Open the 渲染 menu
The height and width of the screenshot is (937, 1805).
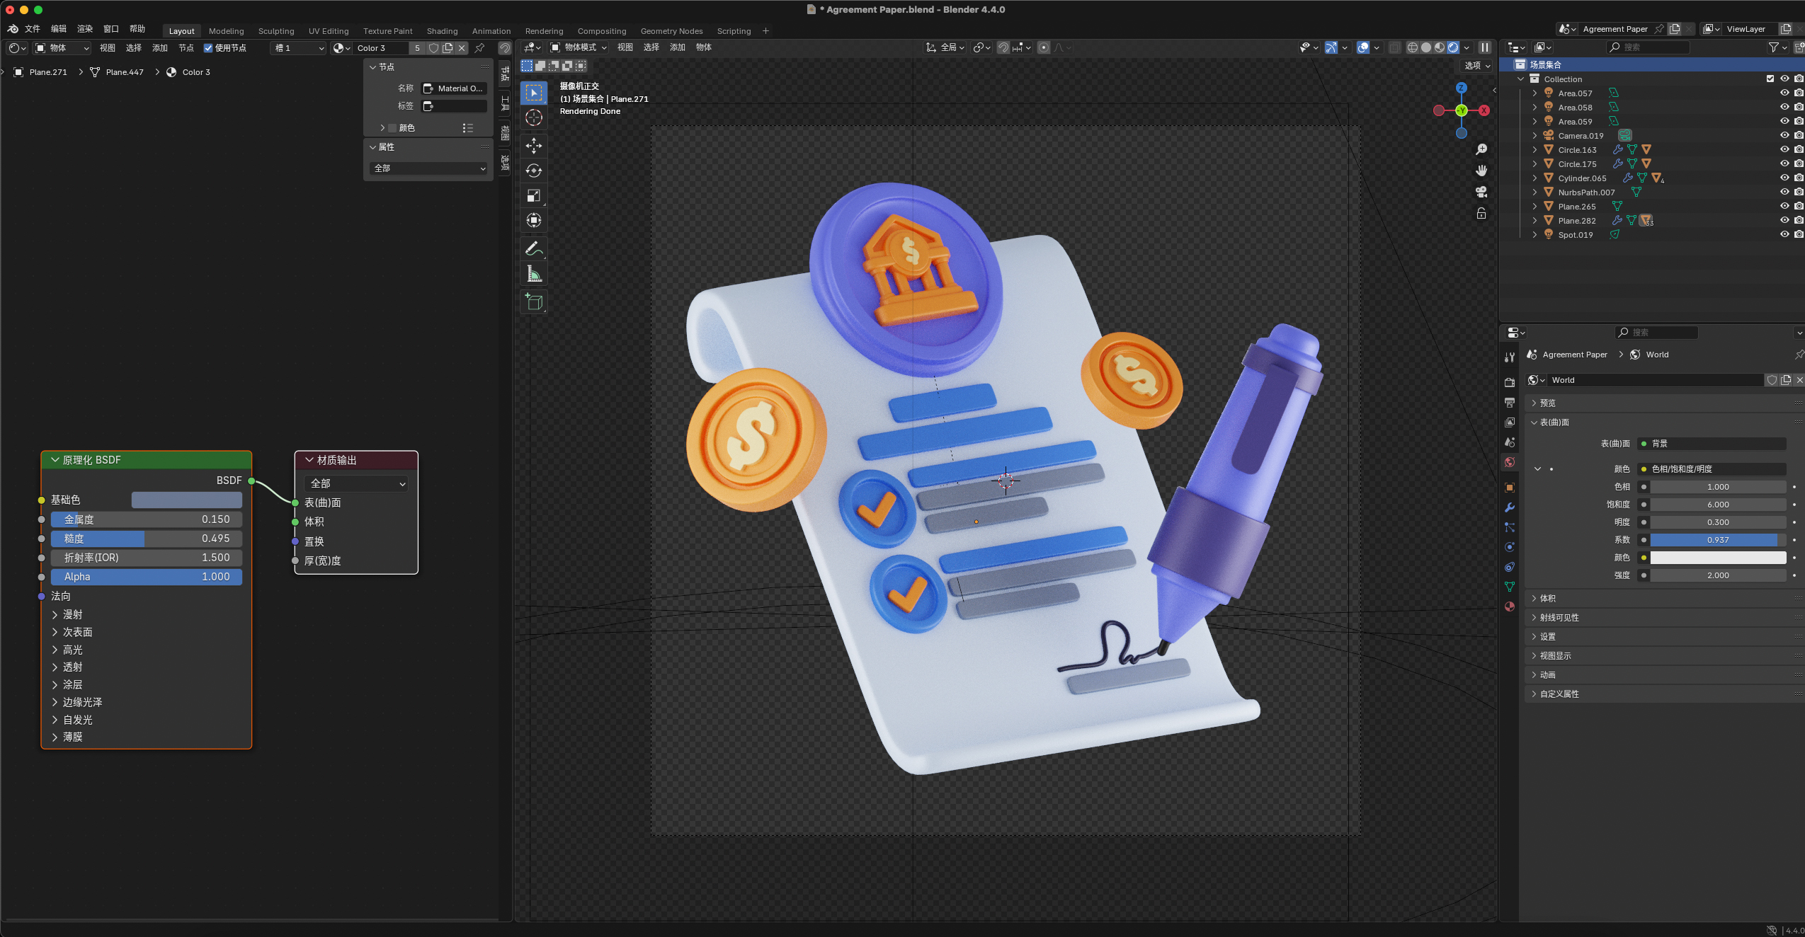(x=85, y=29)
